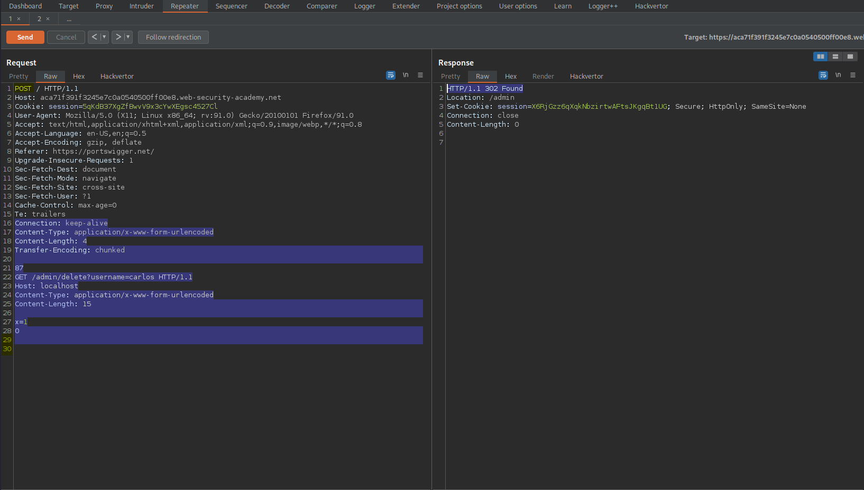This screenshot has width=864, height=490.
Task: Open the forward history dropdown arrow
Action: tap(128, 37)
